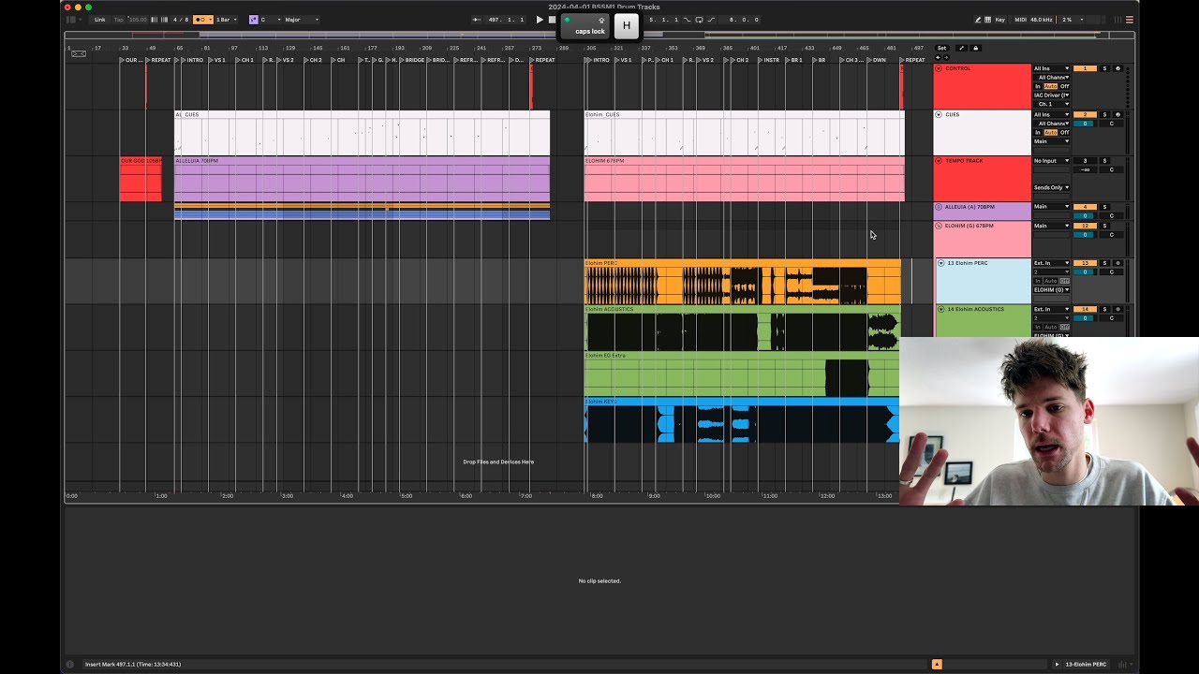
Task: Jump to next locator arrow
Action: (x=945, y=57)
